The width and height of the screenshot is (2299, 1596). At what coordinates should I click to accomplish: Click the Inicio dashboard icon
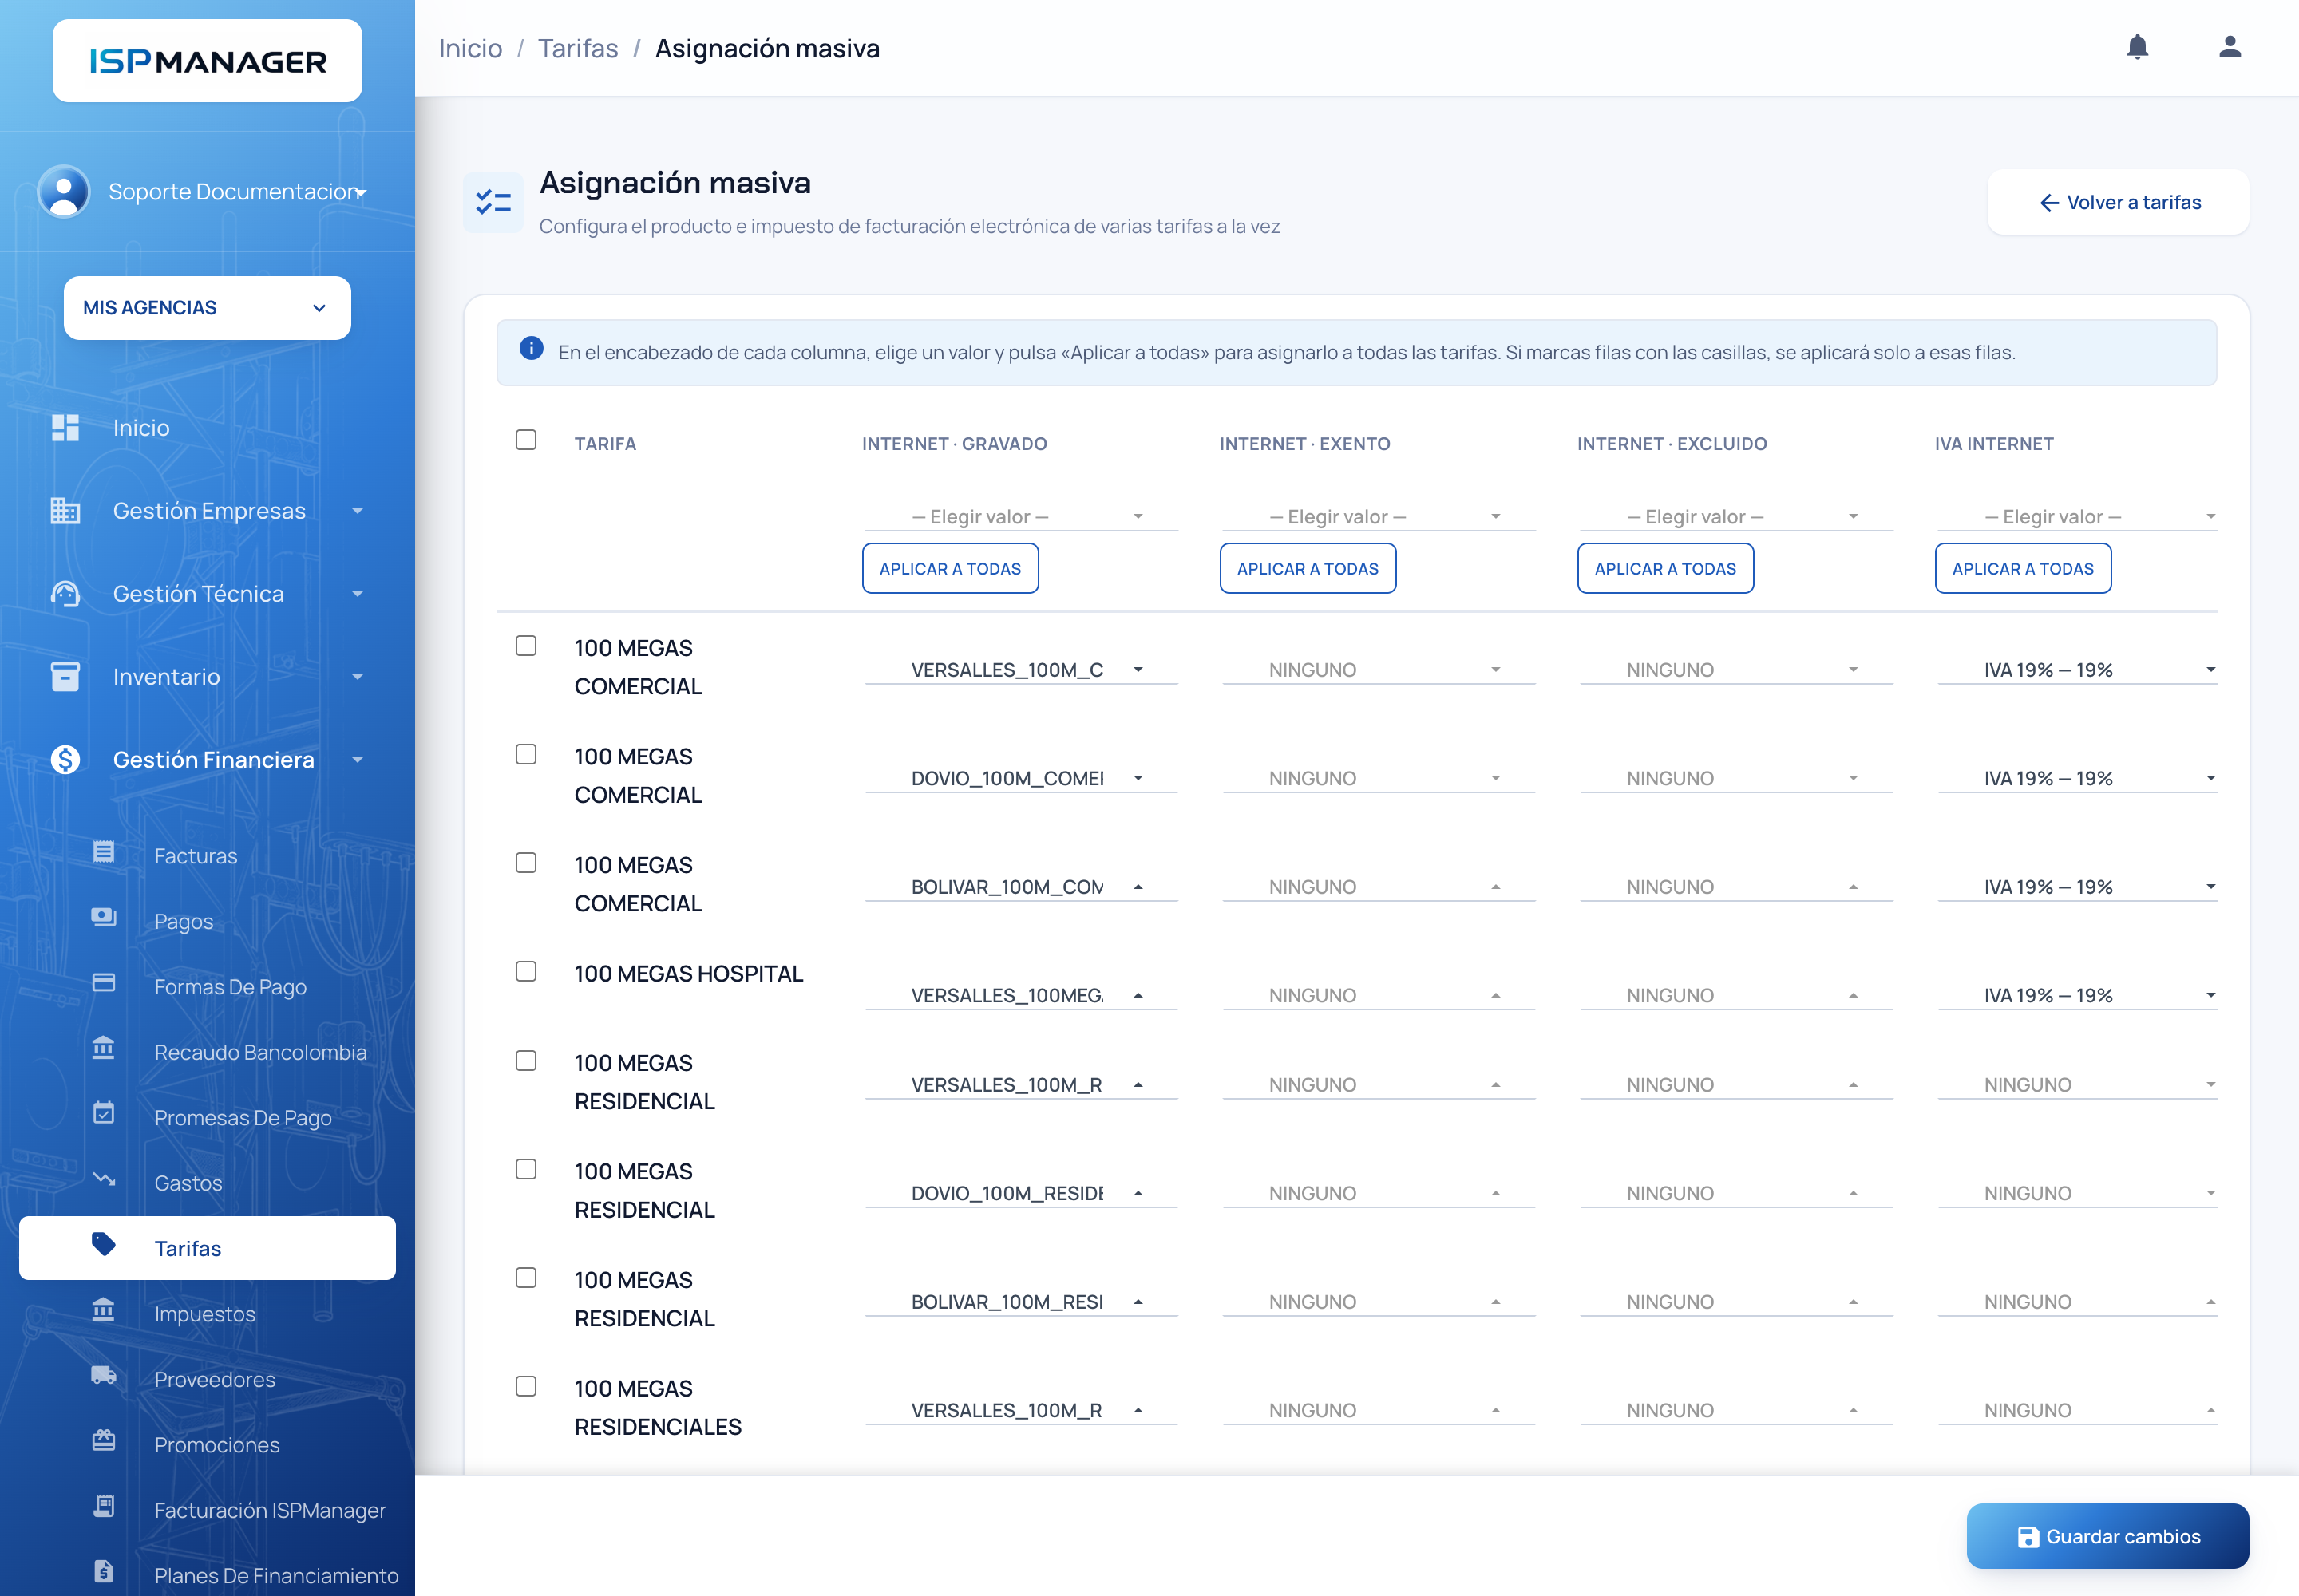65,428
